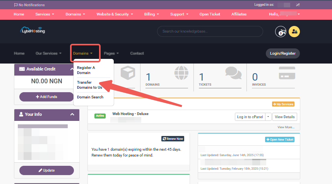
Task: Click the knowledgebase search field
Action: 210,31
